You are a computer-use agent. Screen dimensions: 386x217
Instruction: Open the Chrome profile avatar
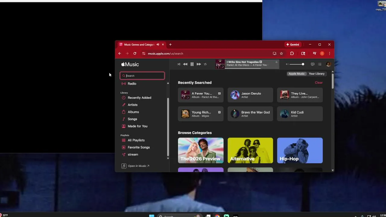322,53
